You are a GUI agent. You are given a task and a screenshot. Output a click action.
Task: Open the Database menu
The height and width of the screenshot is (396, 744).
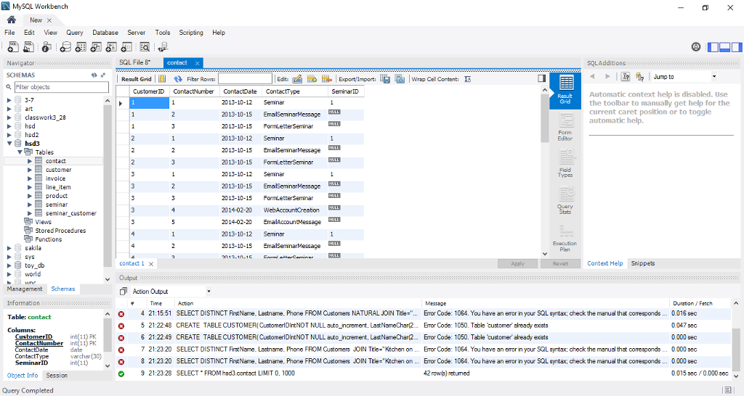tap(105, 32)
